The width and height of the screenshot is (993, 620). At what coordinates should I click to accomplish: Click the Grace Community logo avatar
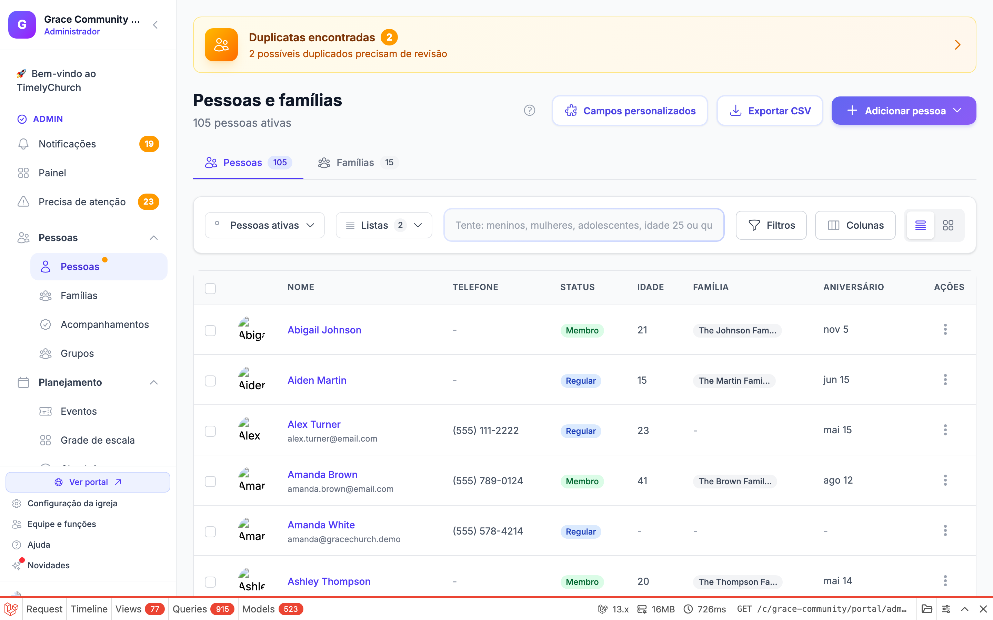[22, 25]
